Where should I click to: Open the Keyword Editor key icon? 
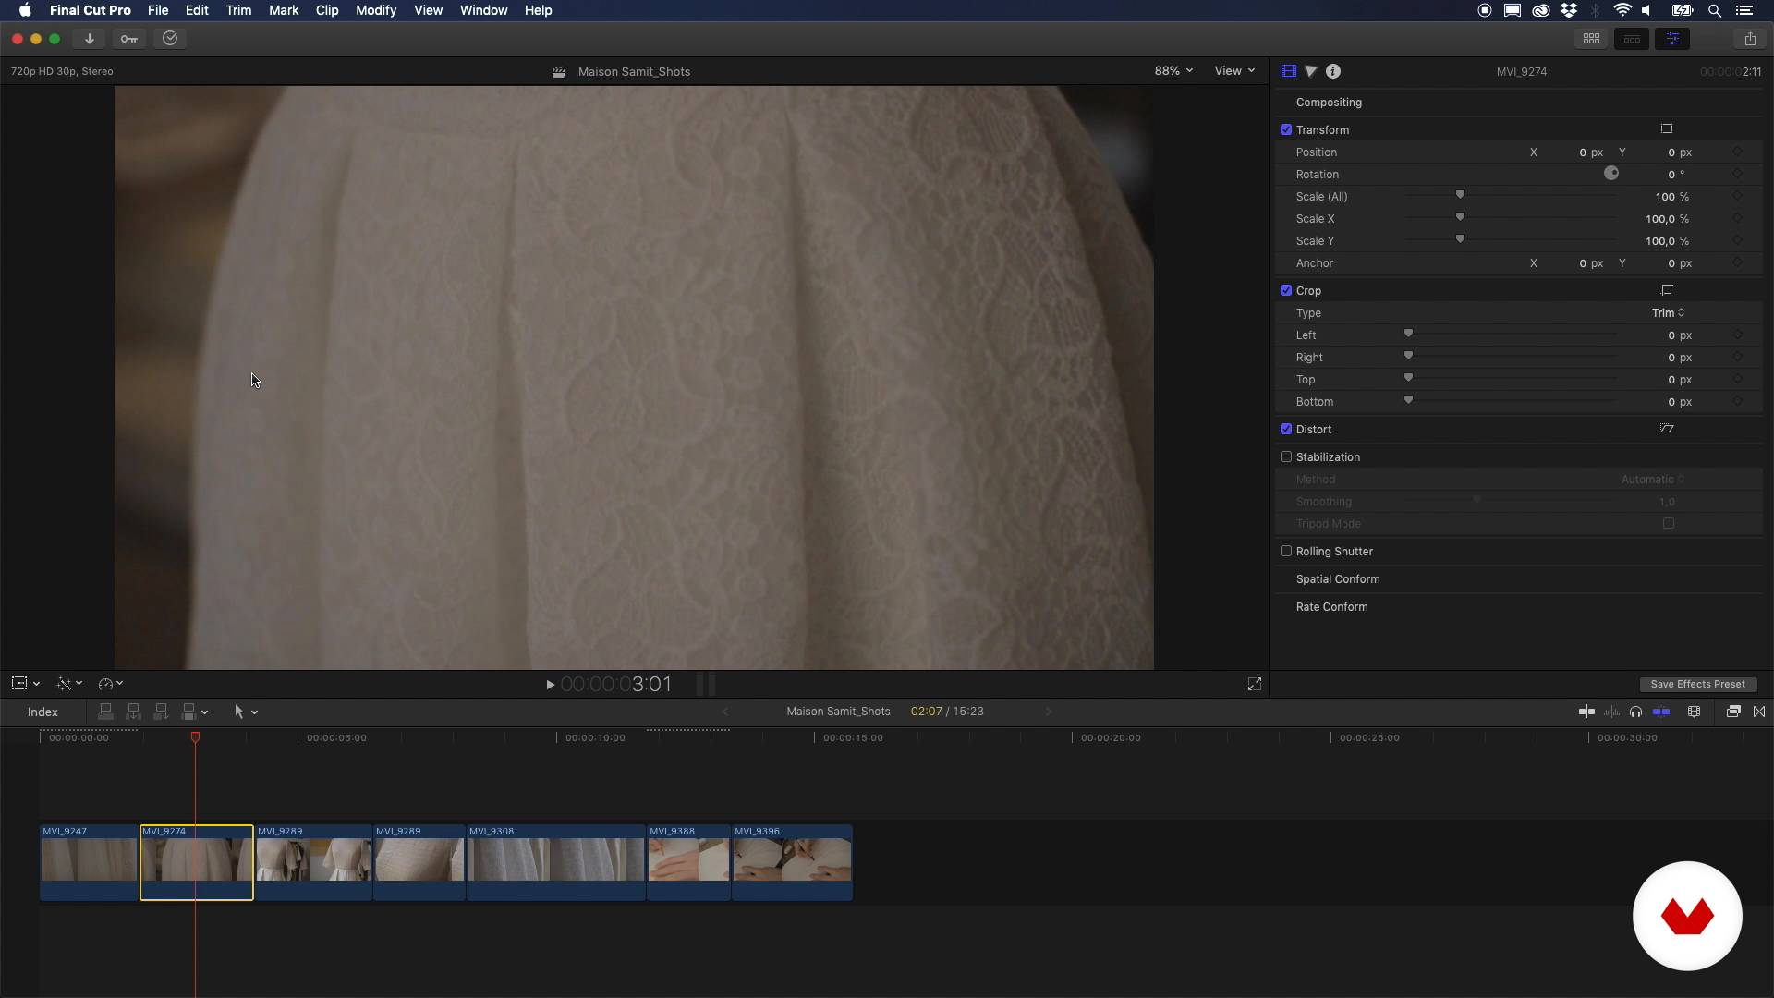point(128,39)
